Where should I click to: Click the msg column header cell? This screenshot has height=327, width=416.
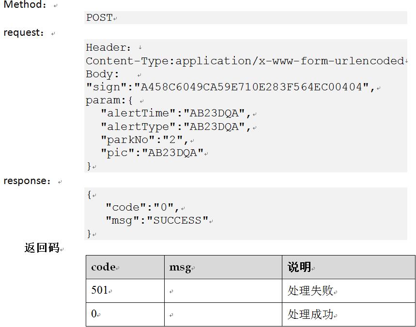[223, 268]
